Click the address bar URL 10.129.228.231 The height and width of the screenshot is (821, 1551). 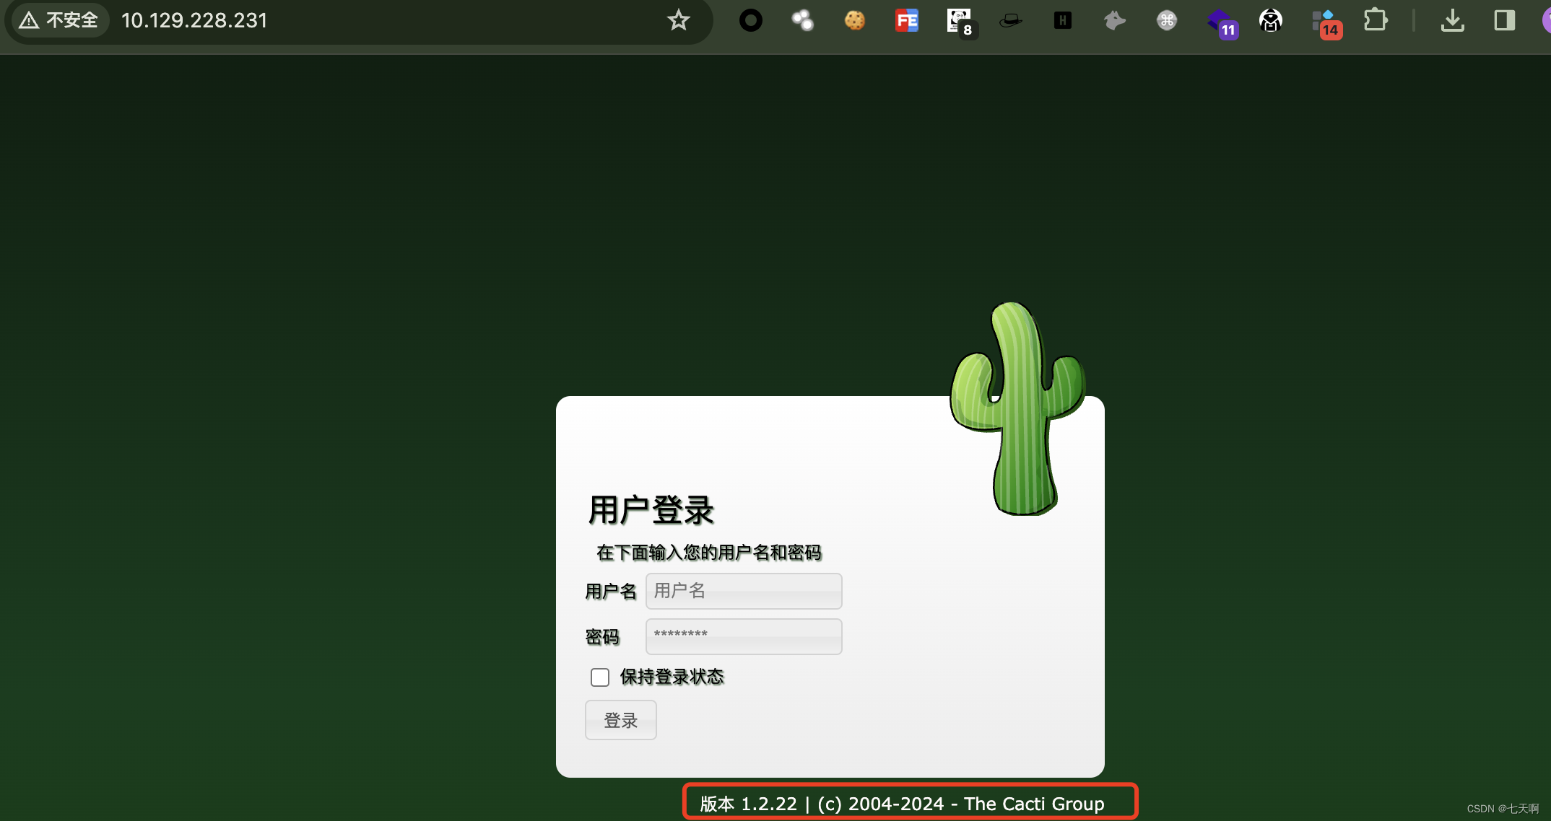tap(194, 20)
